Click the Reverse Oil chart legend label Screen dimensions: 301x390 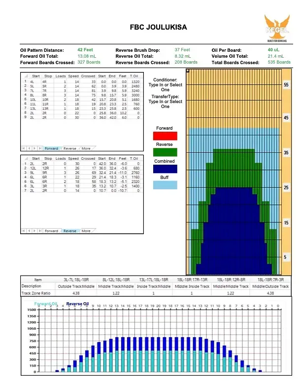pyautogui.click(x=77, y=304)
